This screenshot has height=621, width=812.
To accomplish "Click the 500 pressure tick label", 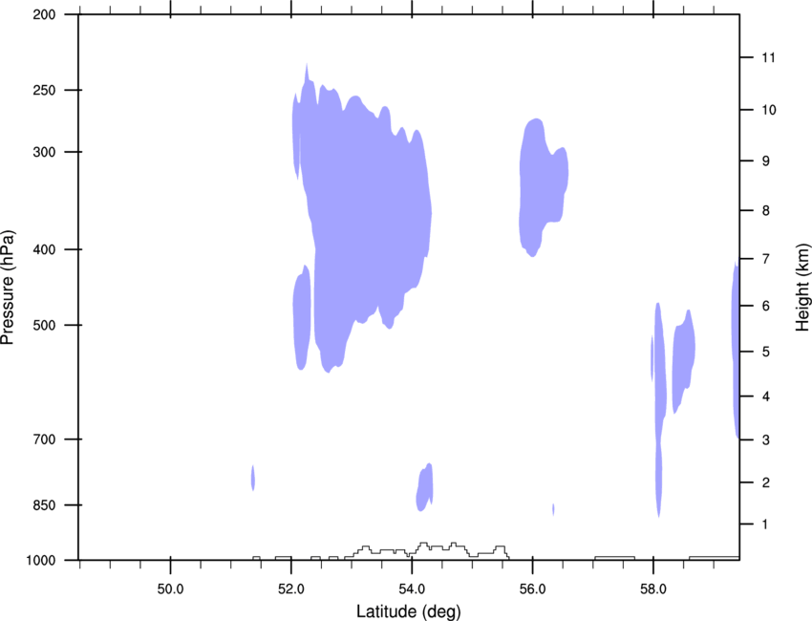I will click(44, 325).
